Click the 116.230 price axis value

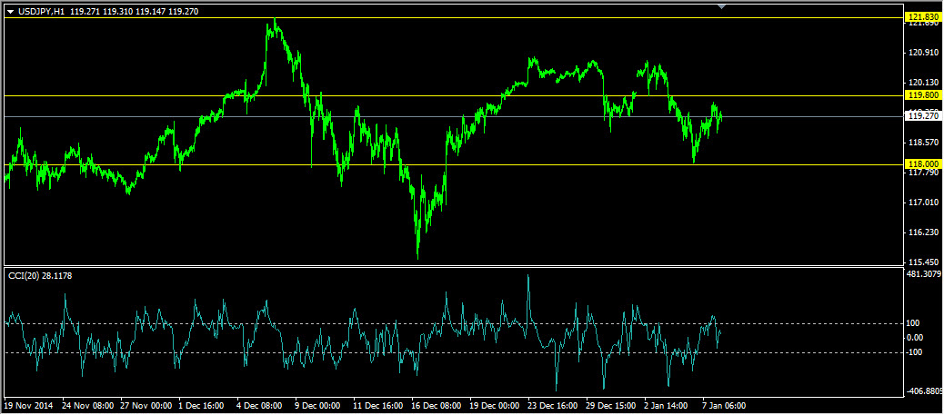click(x=924, y=232)
